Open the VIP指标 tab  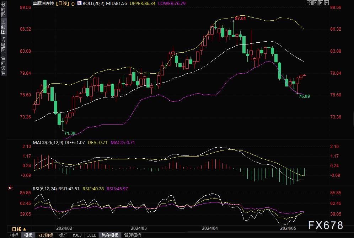[x=45, y=235]
